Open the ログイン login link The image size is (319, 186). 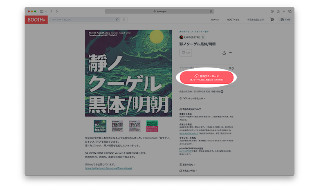tap(215, 20)
